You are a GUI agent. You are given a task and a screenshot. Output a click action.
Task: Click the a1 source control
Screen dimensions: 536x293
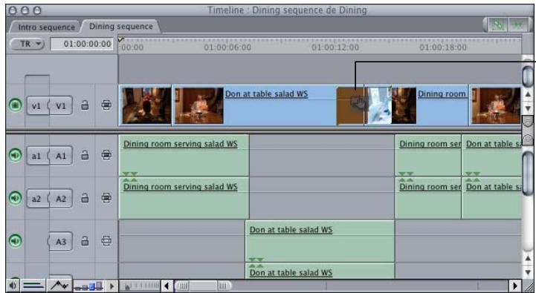pos(37,156)
